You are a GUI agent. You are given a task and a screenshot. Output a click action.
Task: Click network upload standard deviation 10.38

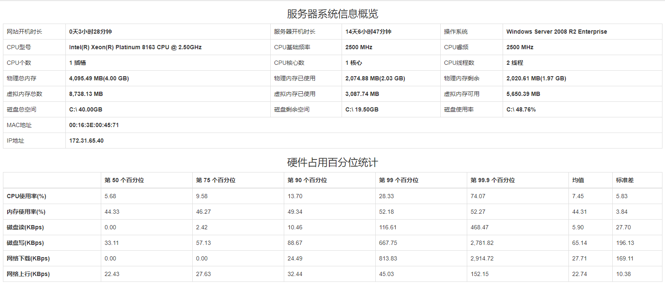pos(624,274)
